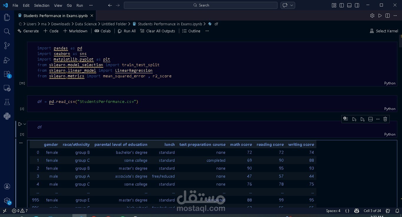Click the Colab button
402x217 pixels.
pyautogui.click(x=103, y=31)
